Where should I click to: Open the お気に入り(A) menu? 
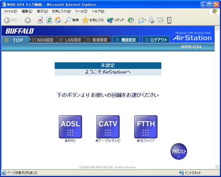[62, 11]
